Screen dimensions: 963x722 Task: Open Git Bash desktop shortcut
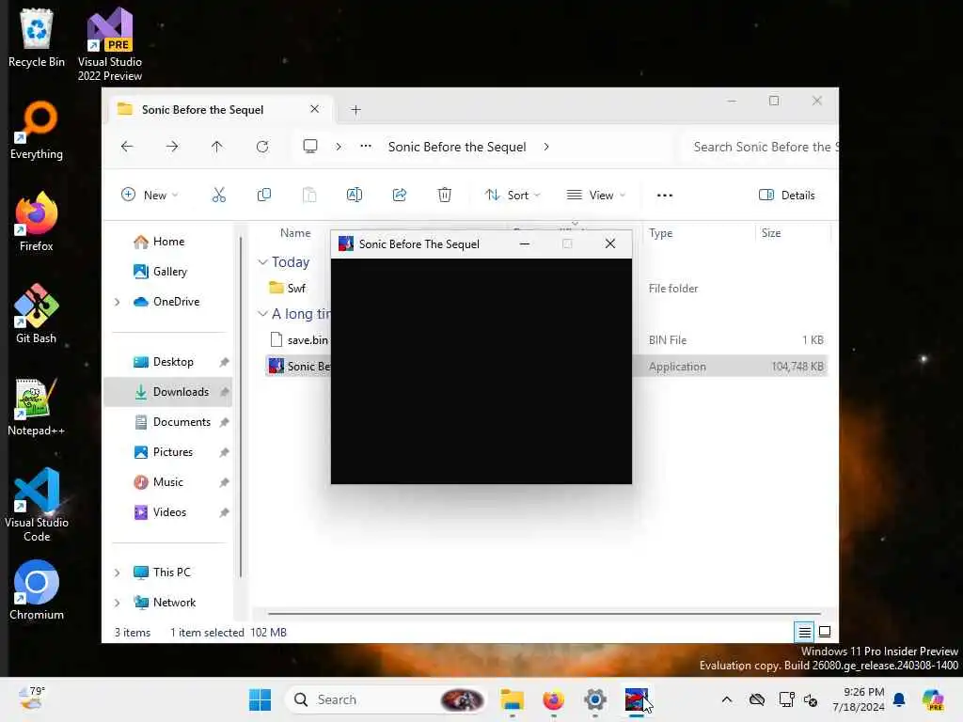pos(37,314)
